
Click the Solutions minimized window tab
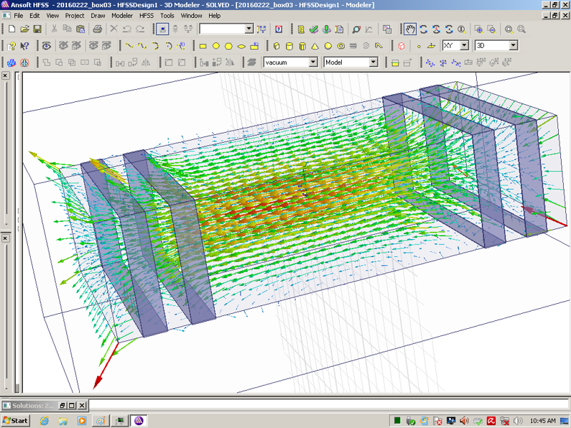point(29,405)
